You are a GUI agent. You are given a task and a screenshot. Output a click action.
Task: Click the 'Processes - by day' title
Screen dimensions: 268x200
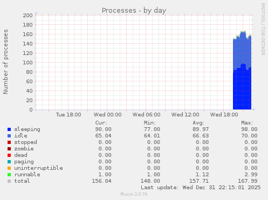click(134, 10)
